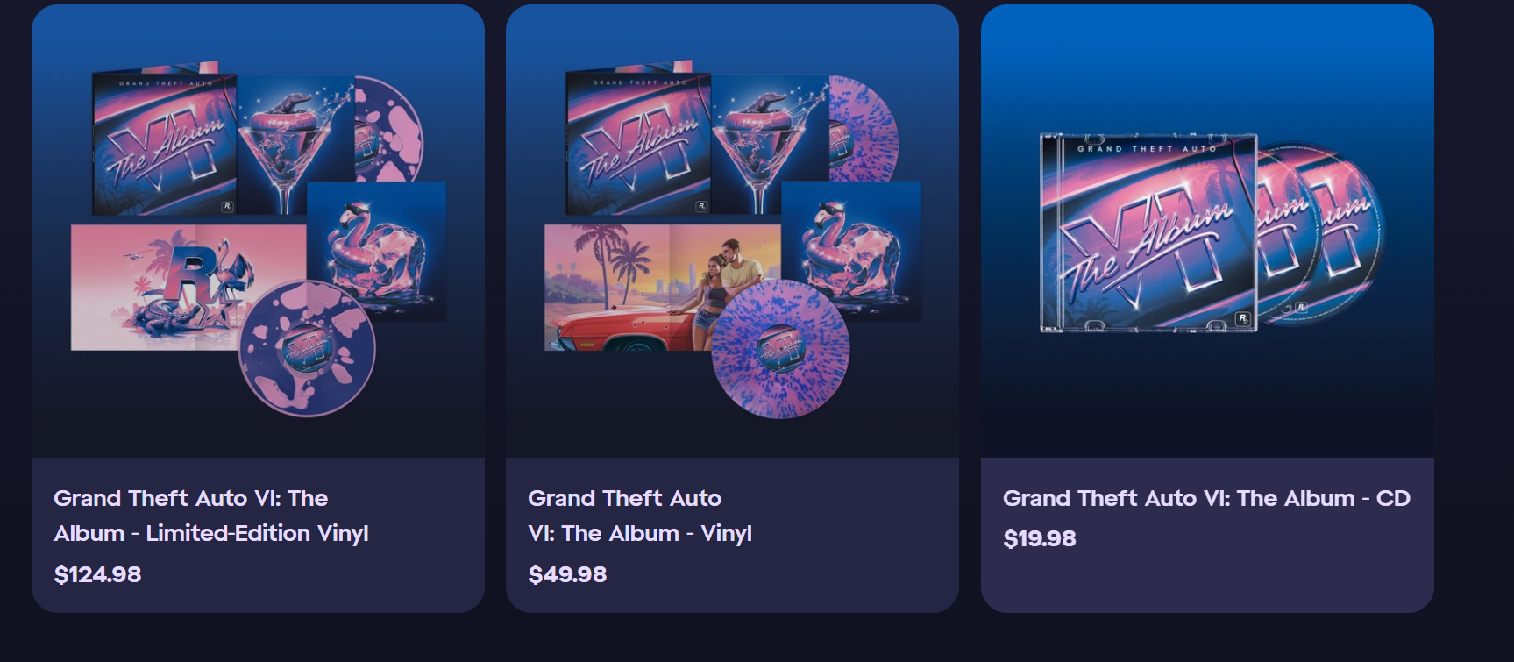The image size is (1514, 662).
Task: Click the blue-pink splatter vinyl record at front
Action: pos(780,349)
